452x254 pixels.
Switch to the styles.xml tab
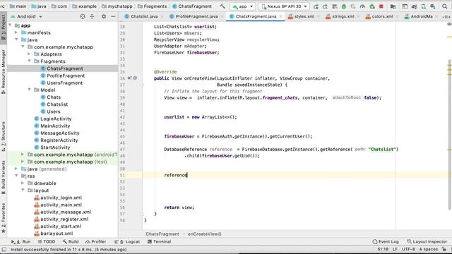304,16
